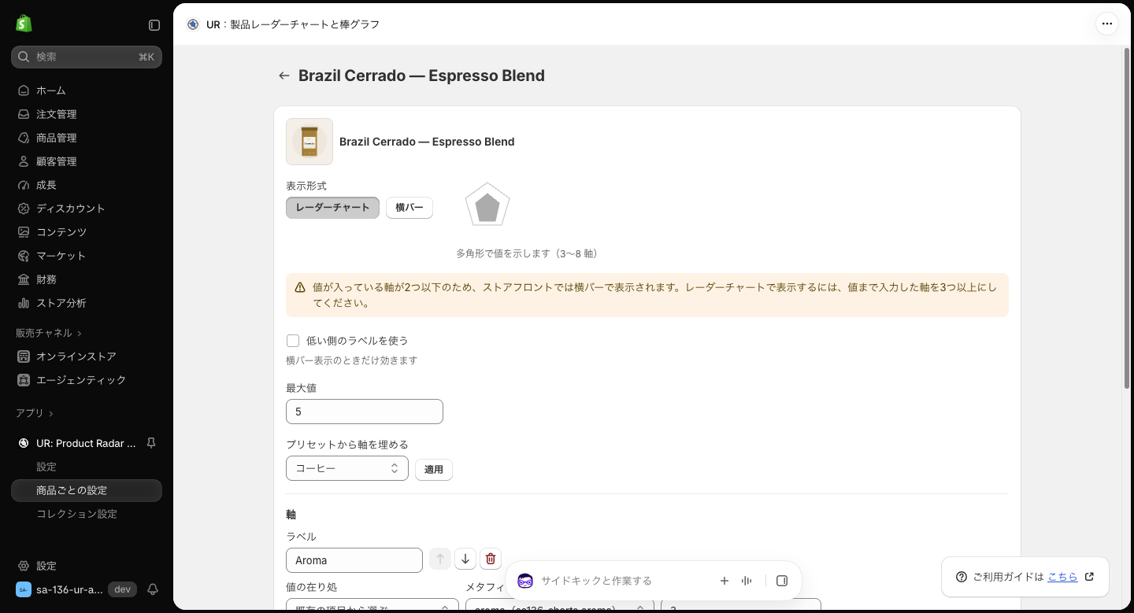Open 値の在り処 dropdown
This screenshot has height=613, width=1134.
click(372, 606)
